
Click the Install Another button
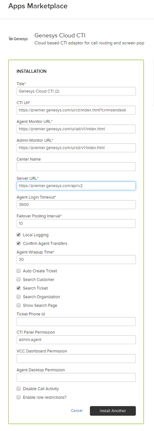point(113,411)
